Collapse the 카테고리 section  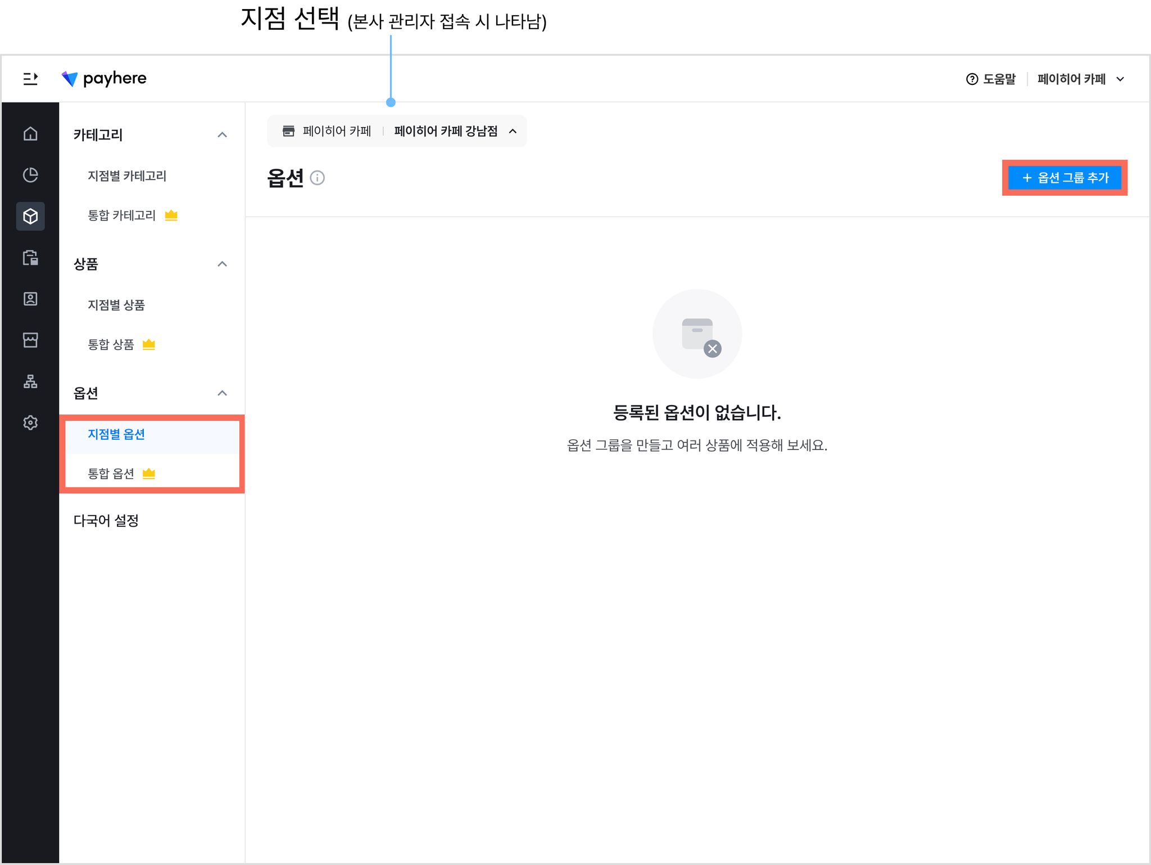[223, 135]
